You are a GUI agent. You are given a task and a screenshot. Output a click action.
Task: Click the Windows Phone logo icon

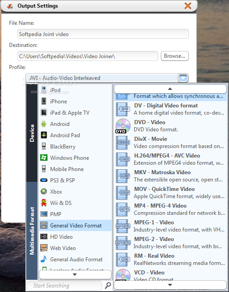(x=44, y=158)
